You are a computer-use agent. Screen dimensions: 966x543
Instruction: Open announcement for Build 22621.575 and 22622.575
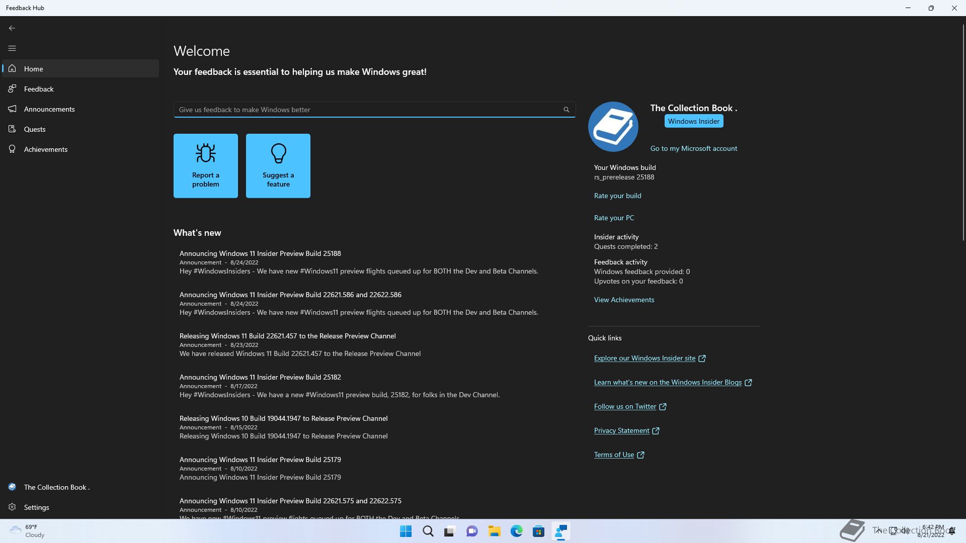pos(374,507)
